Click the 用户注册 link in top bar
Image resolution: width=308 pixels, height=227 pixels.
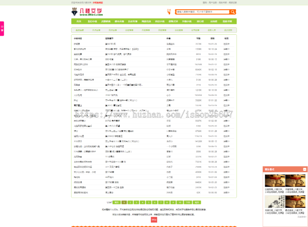point(213,3)
